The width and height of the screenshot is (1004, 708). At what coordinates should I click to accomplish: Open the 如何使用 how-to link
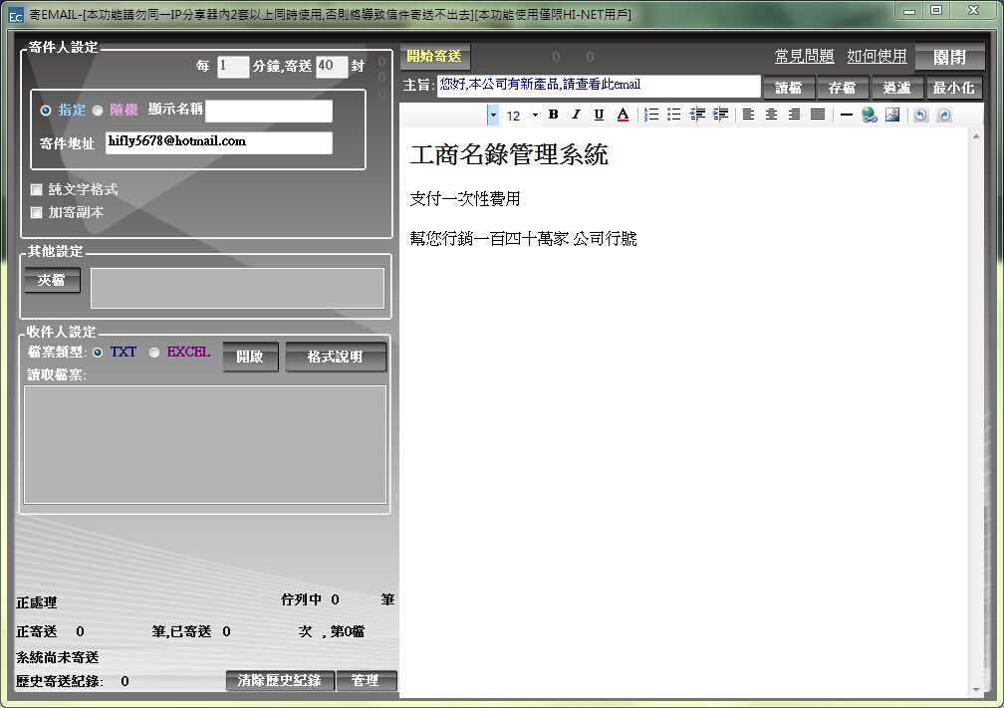877,57
